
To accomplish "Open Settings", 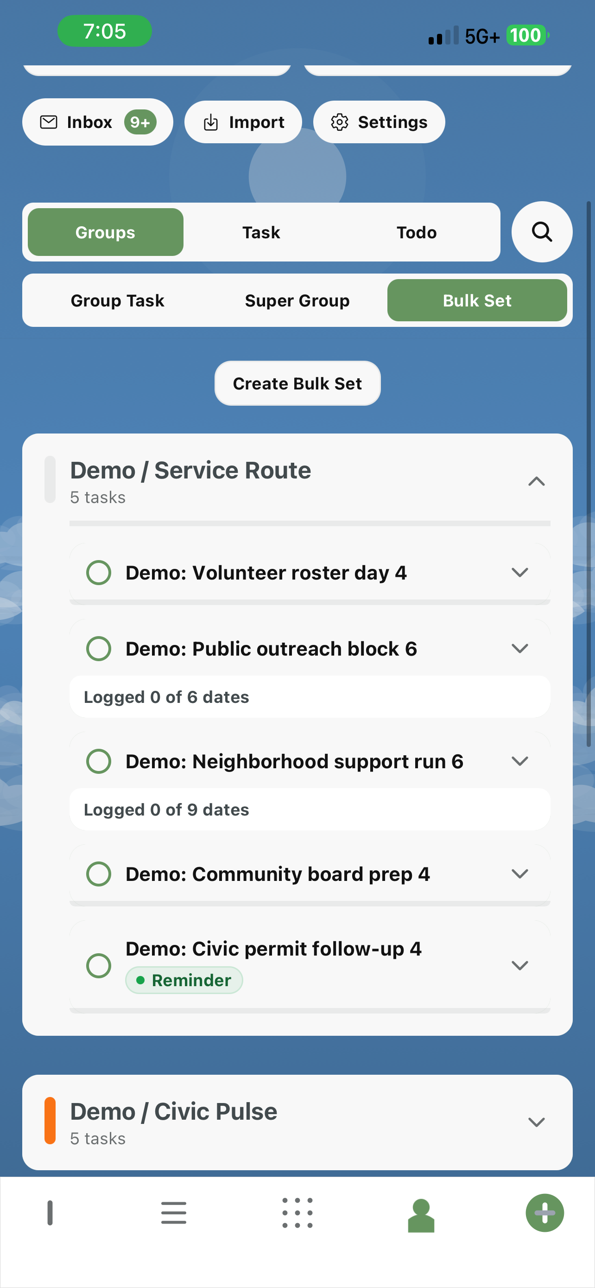I will click(x=379, y=122).
